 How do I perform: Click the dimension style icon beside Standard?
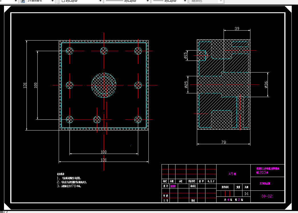coord(23,1)
